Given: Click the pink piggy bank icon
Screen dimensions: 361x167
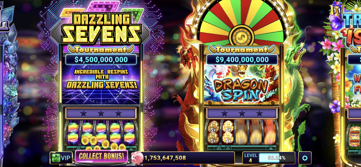Looking at the screenshot, I should pos(137,158).
